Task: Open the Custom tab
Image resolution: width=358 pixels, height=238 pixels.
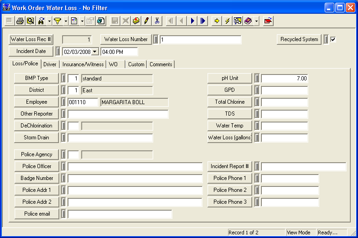Action: coord(136,64)
